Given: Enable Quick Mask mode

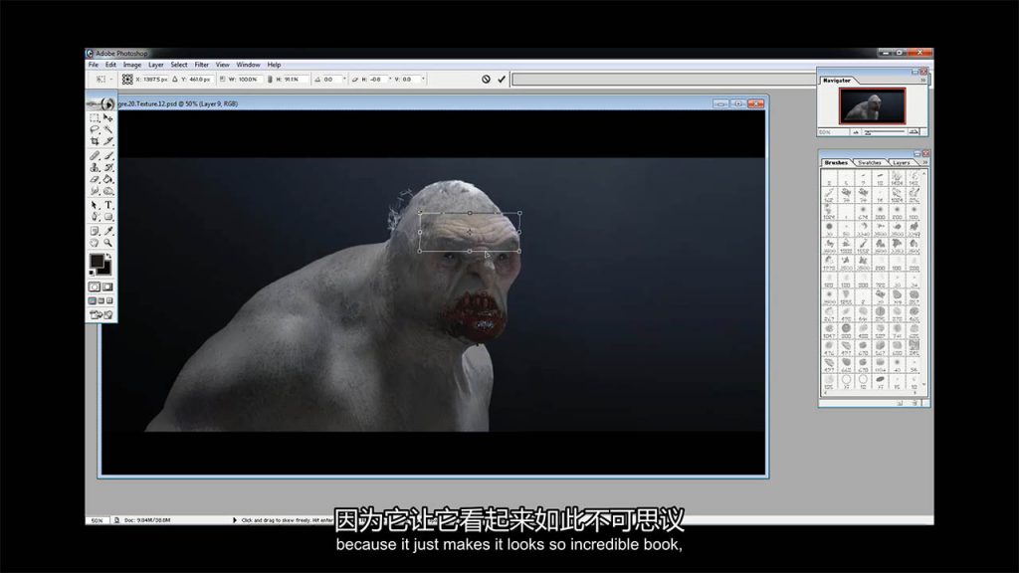Looking at the screenshot, I should click(x=107, y=287).
